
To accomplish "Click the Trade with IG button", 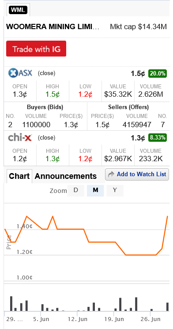I will [36, 49].
